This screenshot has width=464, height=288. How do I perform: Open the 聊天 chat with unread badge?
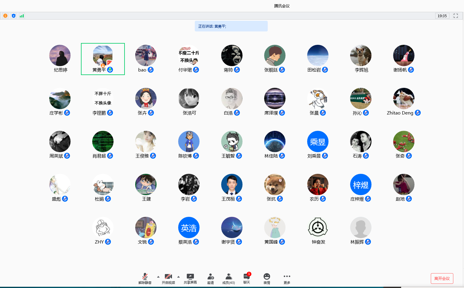click(x=247, y=279)
